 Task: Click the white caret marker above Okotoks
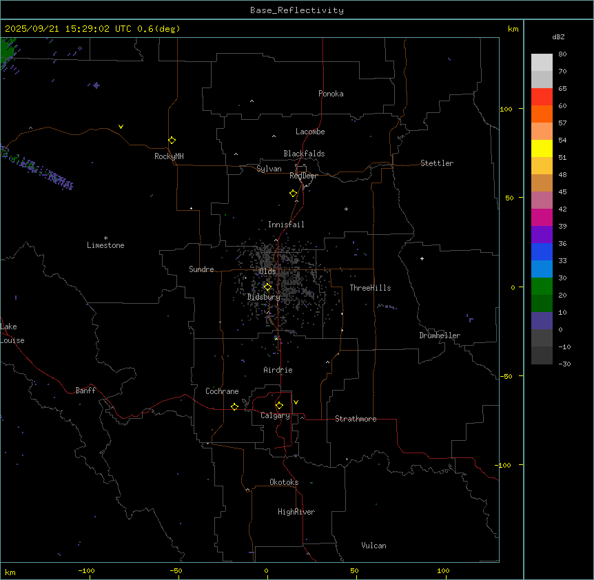pos(247,490)
